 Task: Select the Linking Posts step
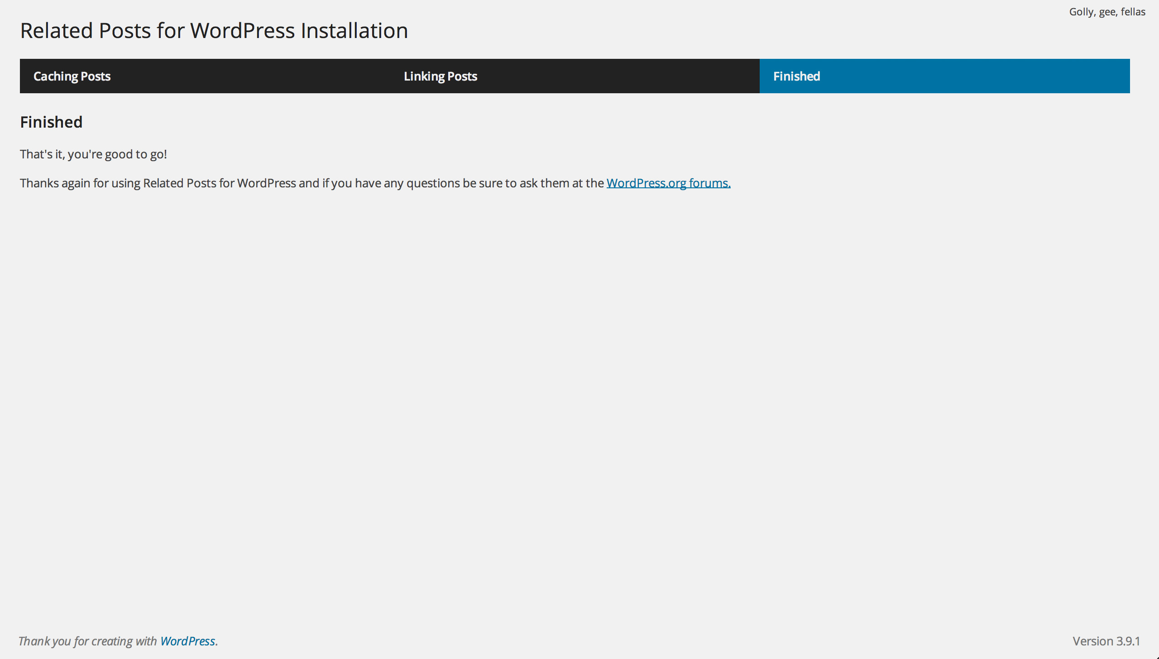click(440, 76)
